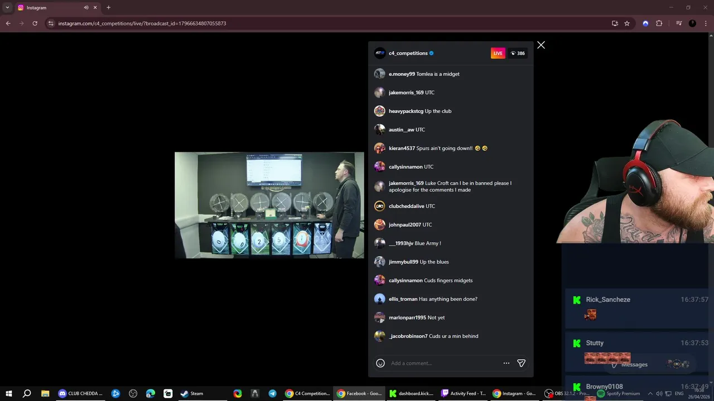Share the live via paper plane icon
Image resolution: width=714 pixels, height=401 pixels.
(522, 363)
